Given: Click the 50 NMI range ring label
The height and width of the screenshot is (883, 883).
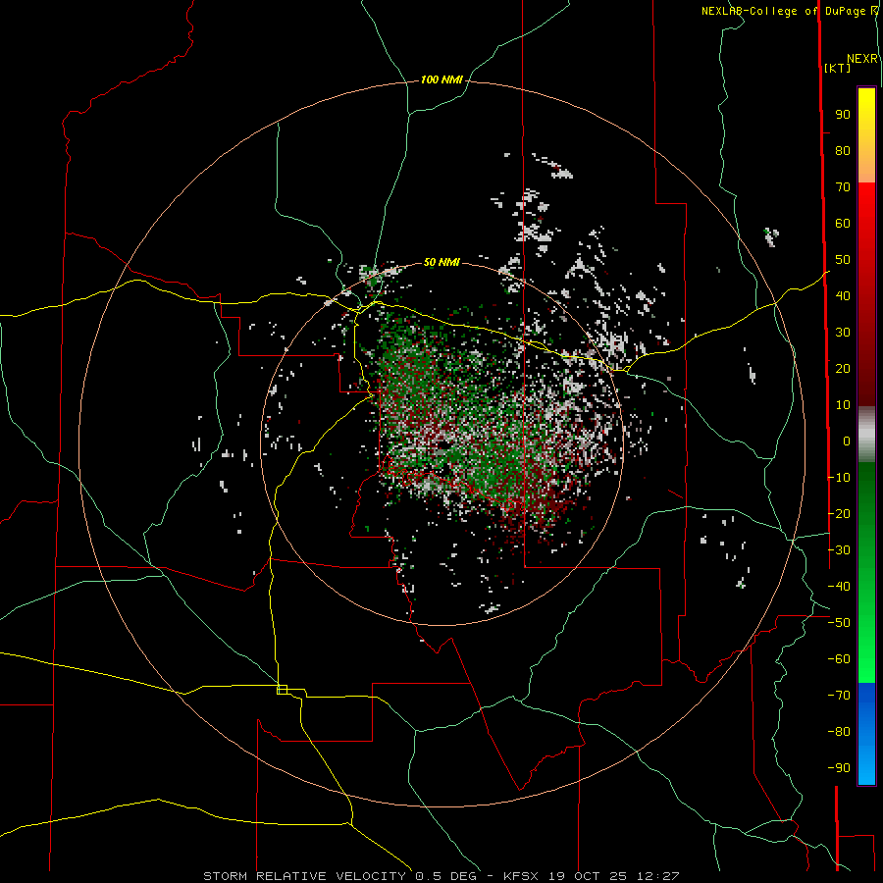Looking at the screenshot, I should (441, 262).
